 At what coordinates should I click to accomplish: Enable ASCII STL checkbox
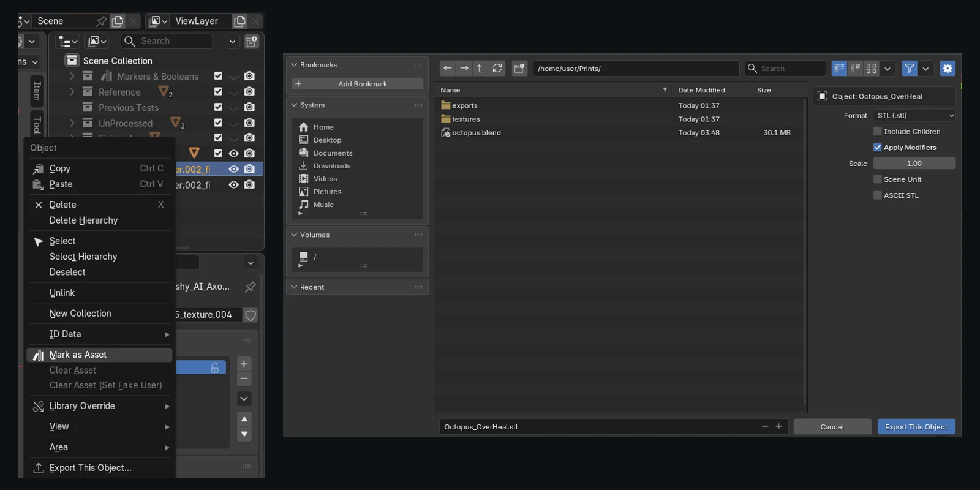[x=878, y=195]
